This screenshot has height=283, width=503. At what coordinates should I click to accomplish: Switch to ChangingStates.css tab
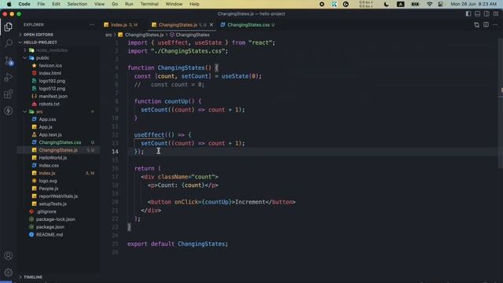[x=248, y=24]
